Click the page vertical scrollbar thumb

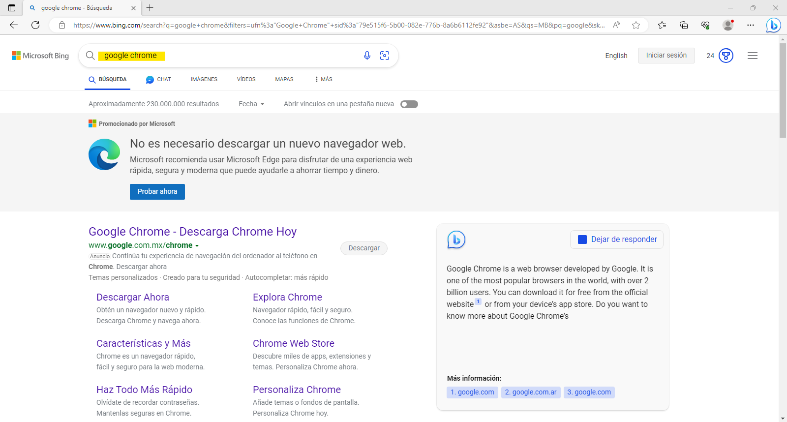point(783,90)
